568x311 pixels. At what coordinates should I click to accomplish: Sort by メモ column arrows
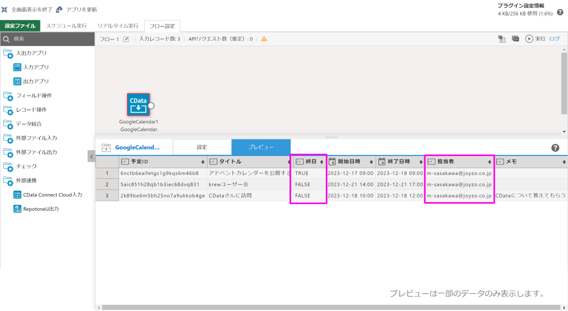click(564, 162)
